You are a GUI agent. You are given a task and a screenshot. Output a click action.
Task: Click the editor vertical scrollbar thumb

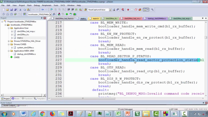pos(206,37)
